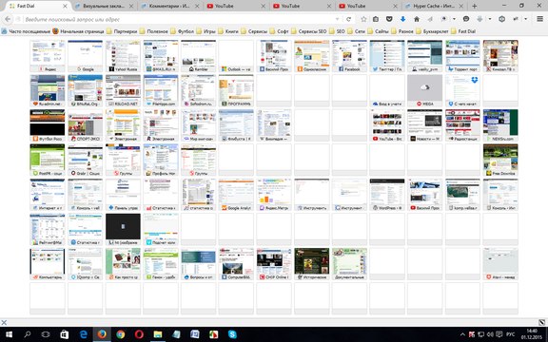This screenshot has width=548, height=342.
Task: Click the Pocket icon in Firefox toolbar
Action: tap(389, 19)
